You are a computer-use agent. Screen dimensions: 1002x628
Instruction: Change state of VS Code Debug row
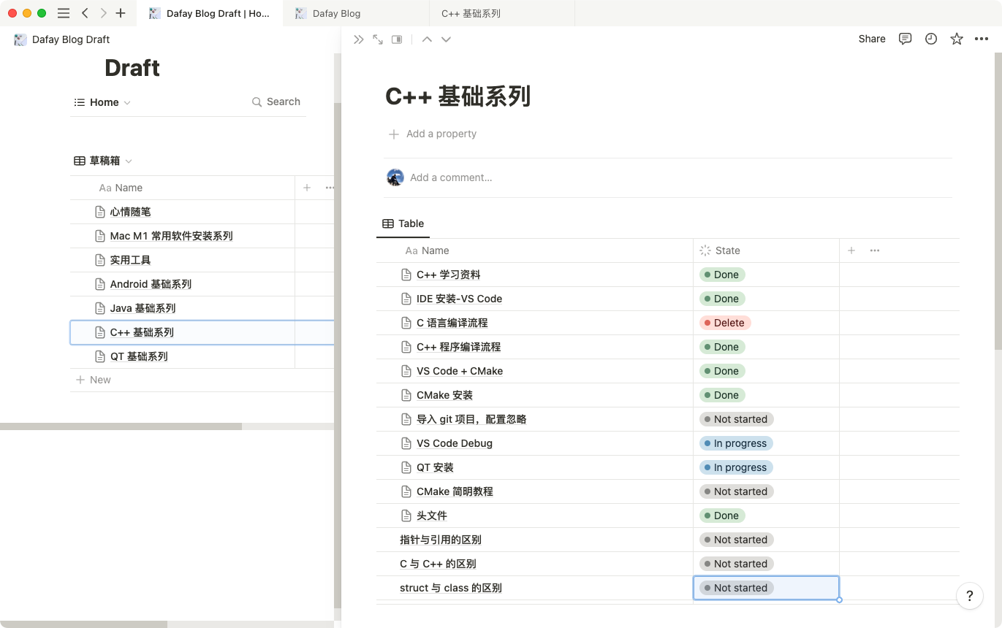pyautogui.click(x=736, y=443)
